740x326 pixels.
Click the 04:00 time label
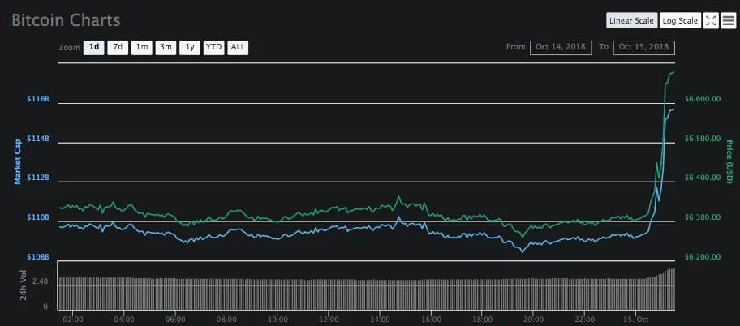pos(125,319)
